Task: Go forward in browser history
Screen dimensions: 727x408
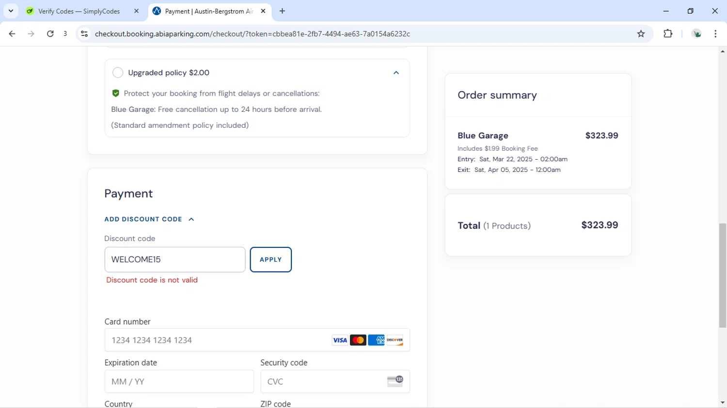Action: (x=31, y=34)
